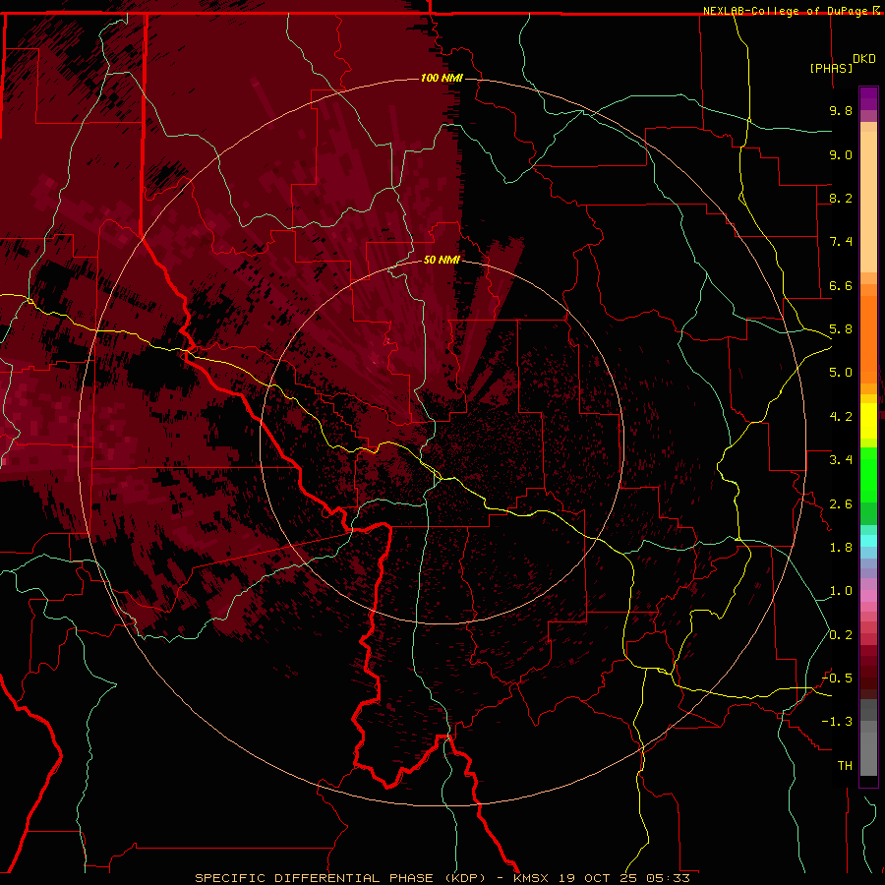Pick the purple band atop the color scale
The image size is (885, 885).
pyautogui.click(x=868, y=98)
